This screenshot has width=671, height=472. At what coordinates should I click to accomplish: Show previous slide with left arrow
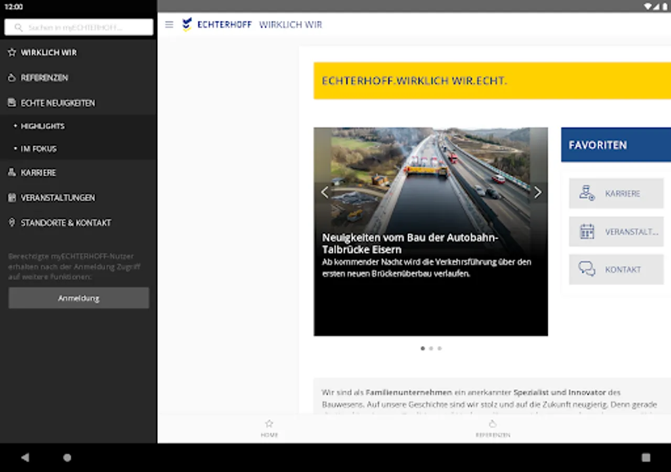pos(324,192)
